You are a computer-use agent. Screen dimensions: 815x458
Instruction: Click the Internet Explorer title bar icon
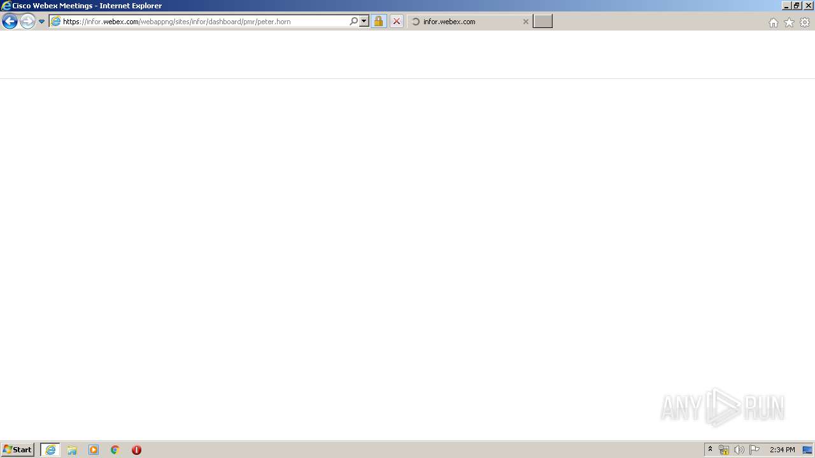coord(6,6)
